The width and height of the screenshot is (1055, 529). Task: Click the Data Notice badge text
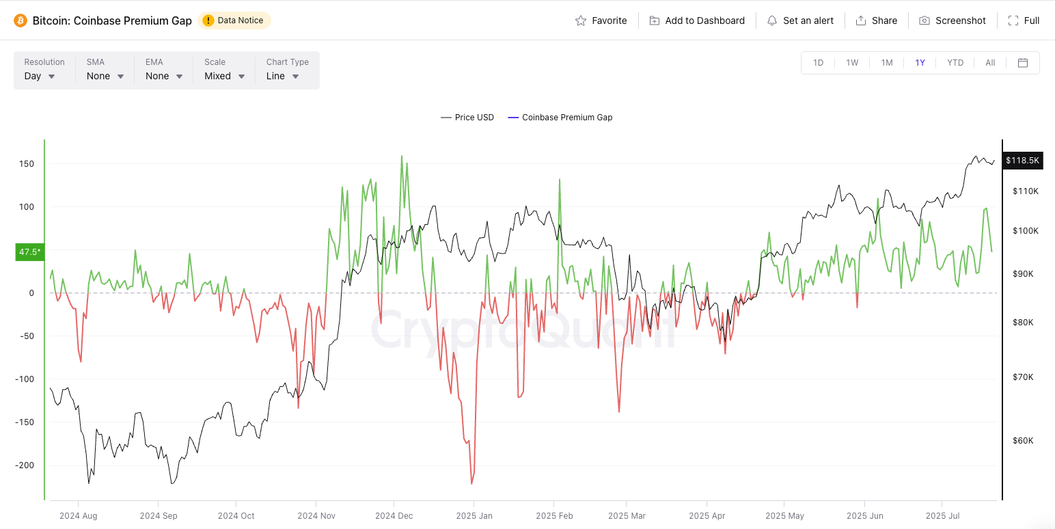pos(241,21)
